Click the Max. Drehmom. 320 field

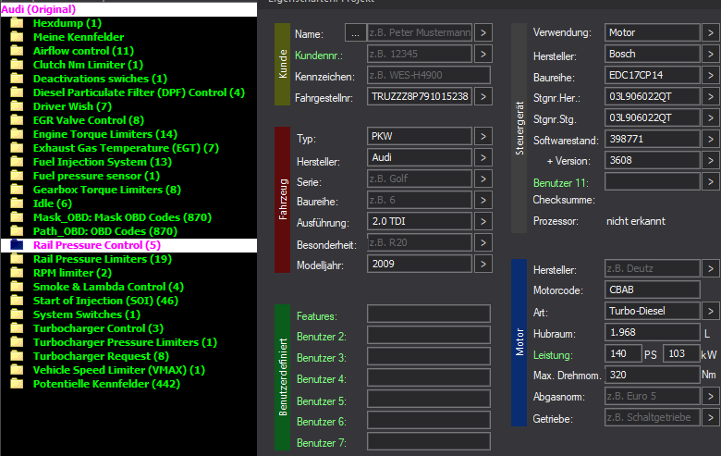click(652, 375)
